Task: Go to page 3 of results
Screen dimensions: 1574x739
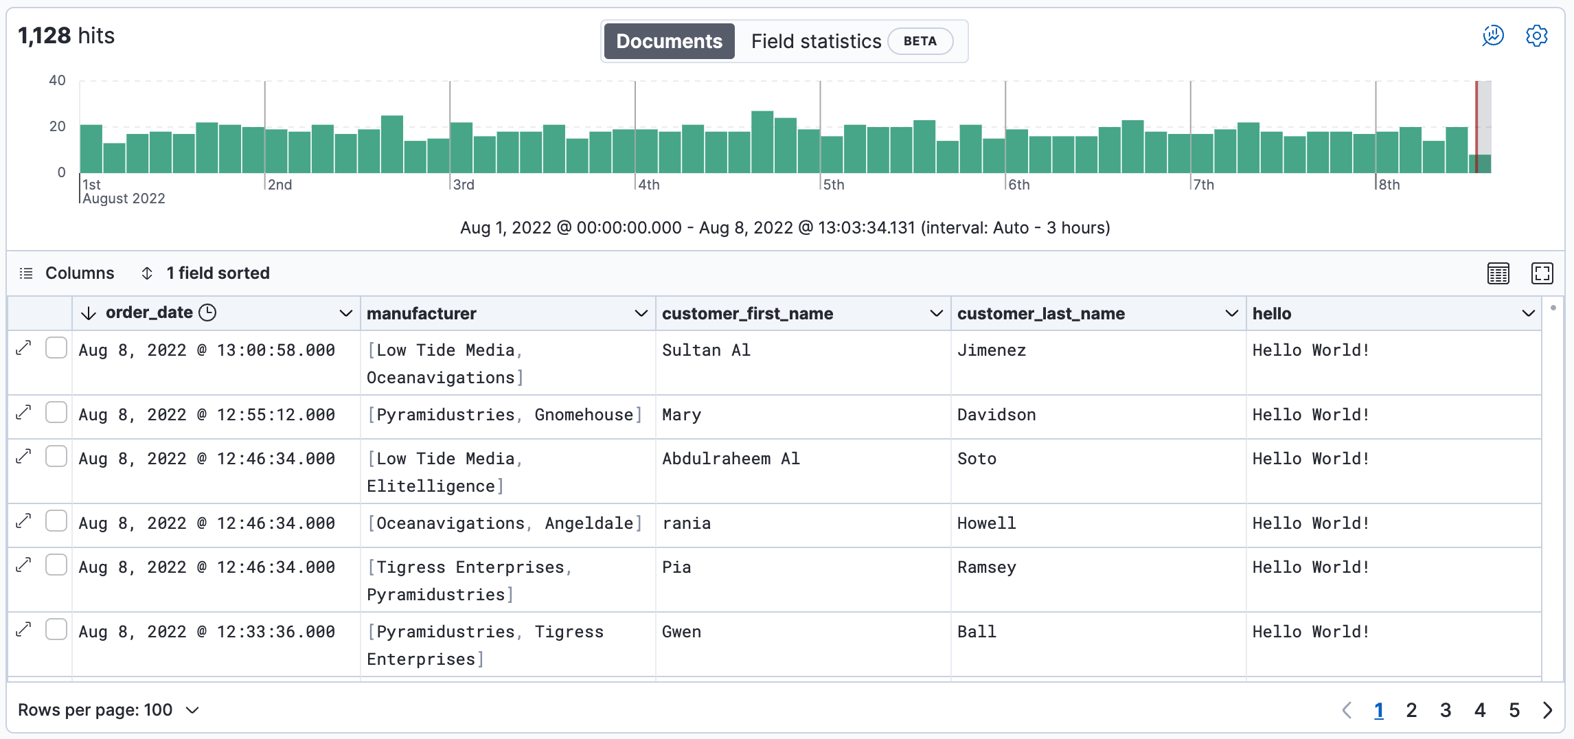Action: pos(1446,709)
